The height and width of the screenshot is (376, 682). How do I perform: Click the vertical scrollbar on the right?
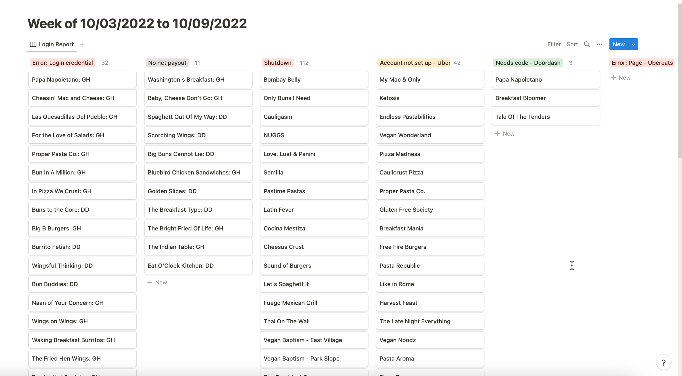(x=680, y=83)
